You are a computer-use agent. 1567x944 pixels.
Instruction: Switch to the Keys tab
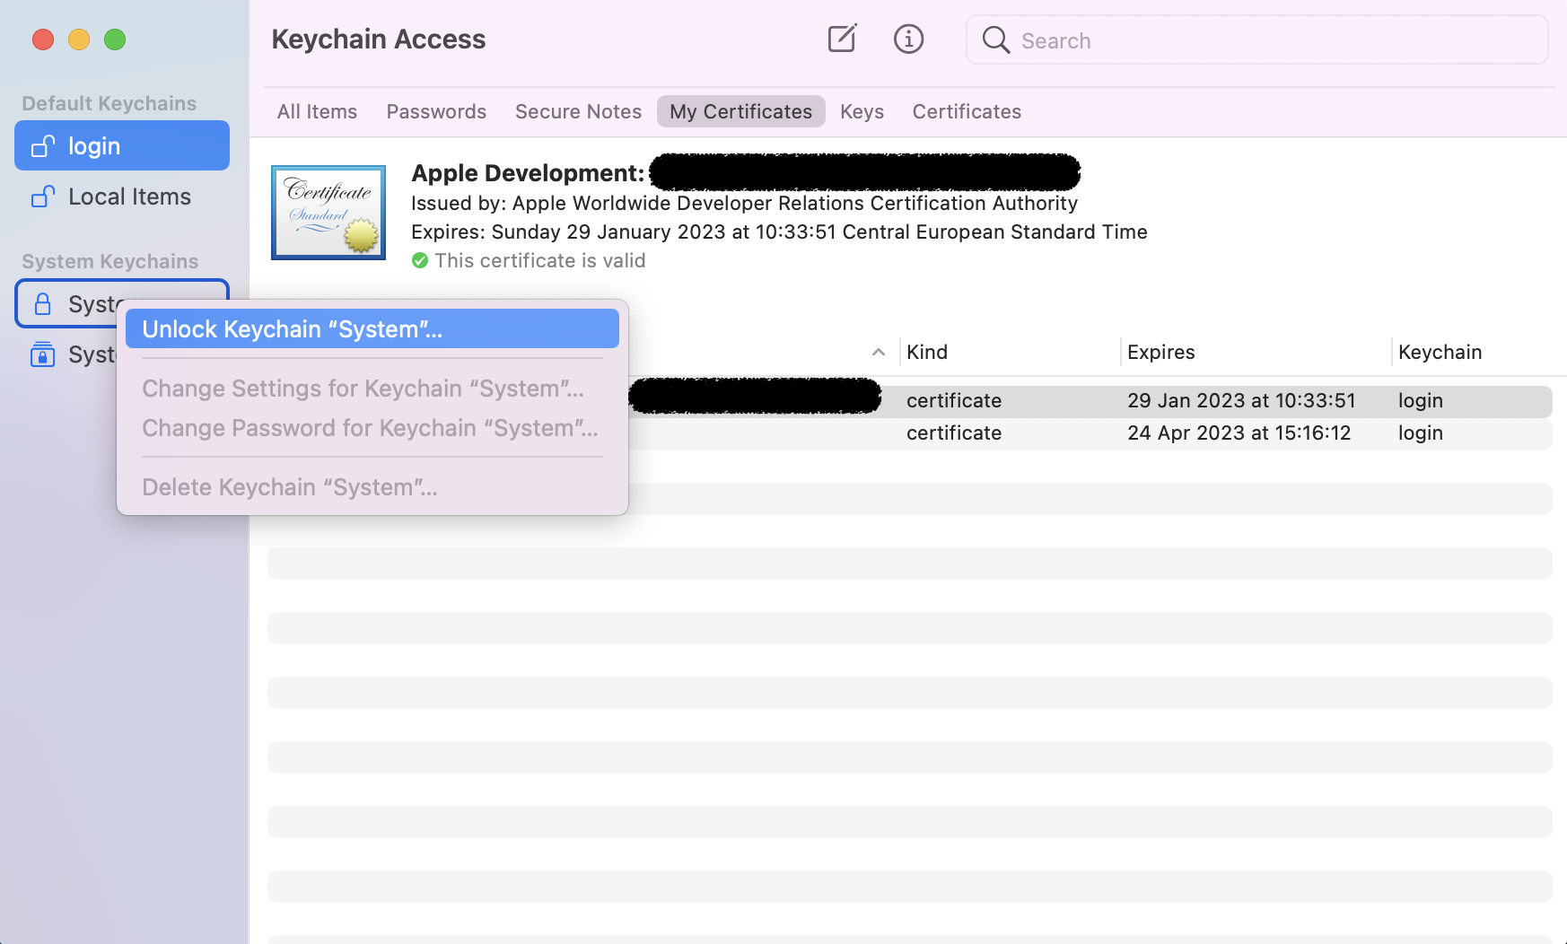862,112
